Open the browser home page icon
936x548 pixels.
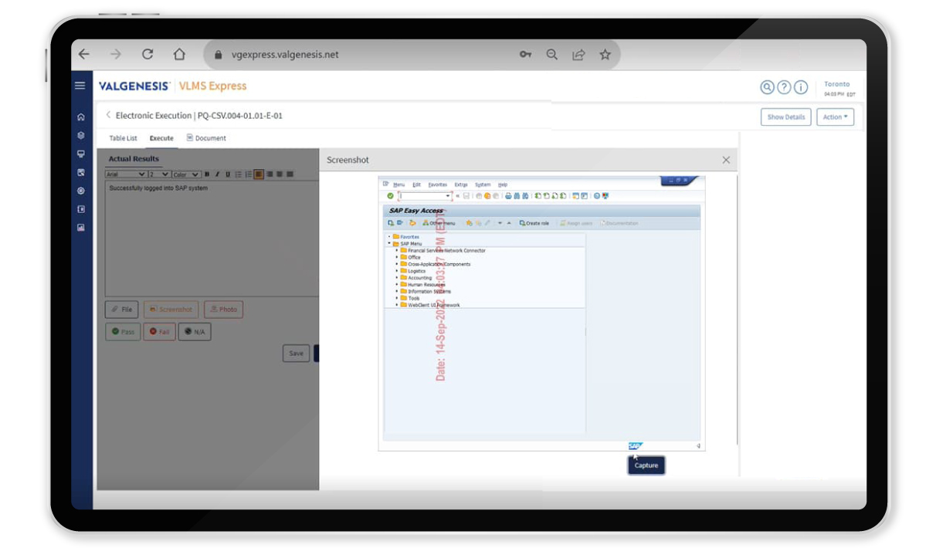coord(179,55)
